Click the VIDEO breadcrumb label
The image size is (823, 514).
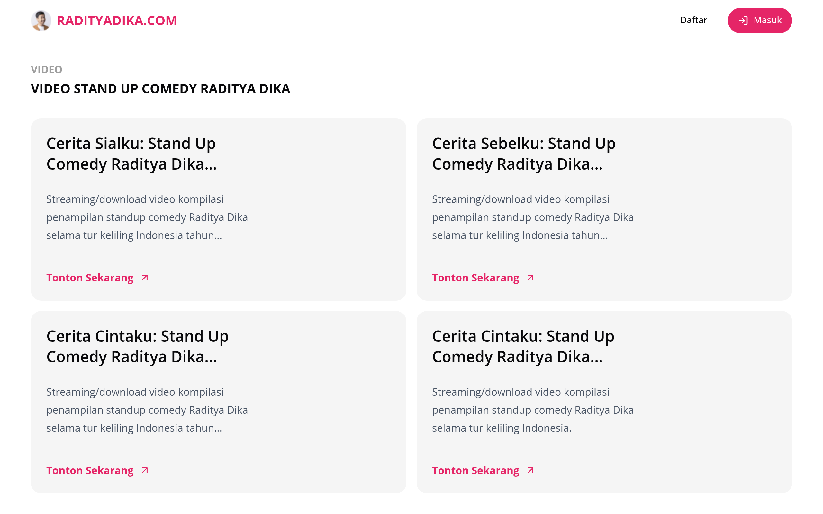[x=46, y=70]
